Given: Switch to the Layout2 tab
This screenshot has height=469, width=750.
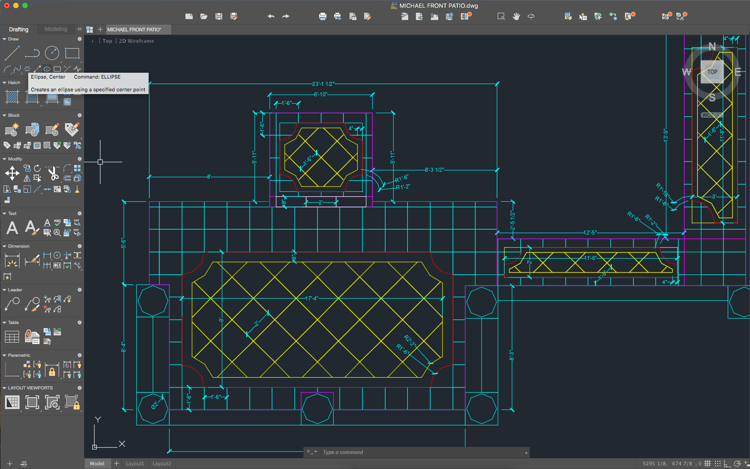Looking at the screenshot, I should tap(162, 464).
